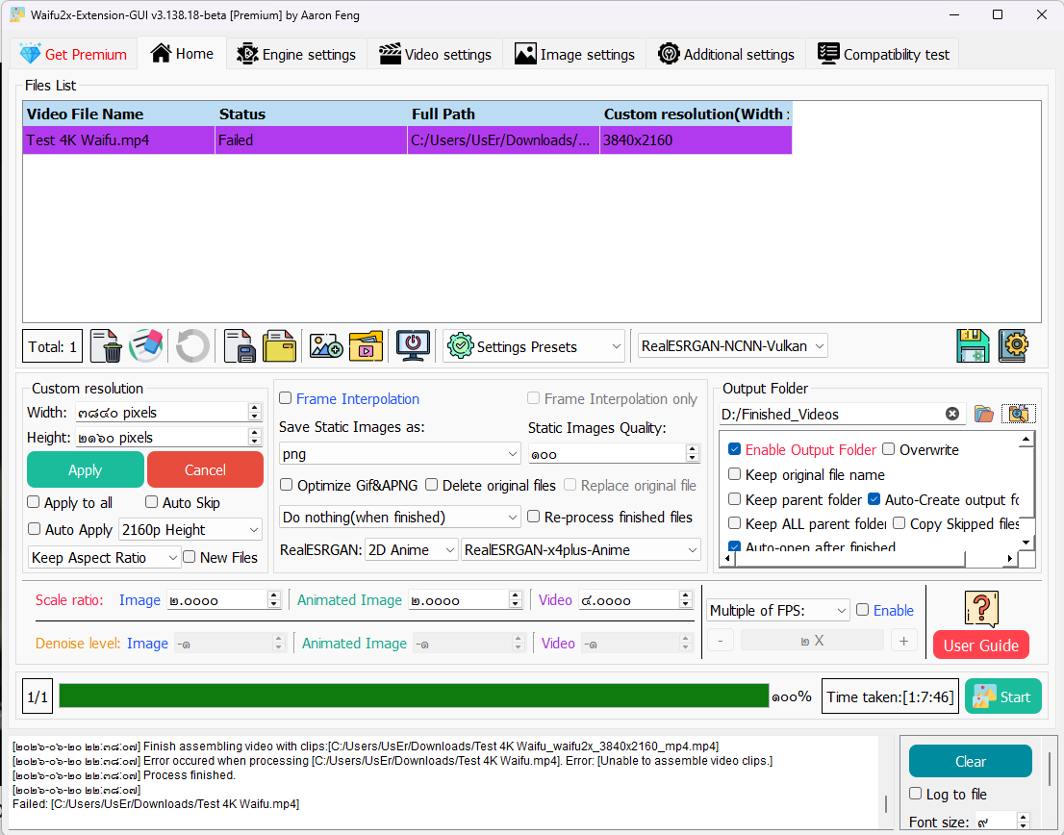Click the question mark help icon
Image resolution: width=1064 pixels, height=835 pixels.
point(981,609)
